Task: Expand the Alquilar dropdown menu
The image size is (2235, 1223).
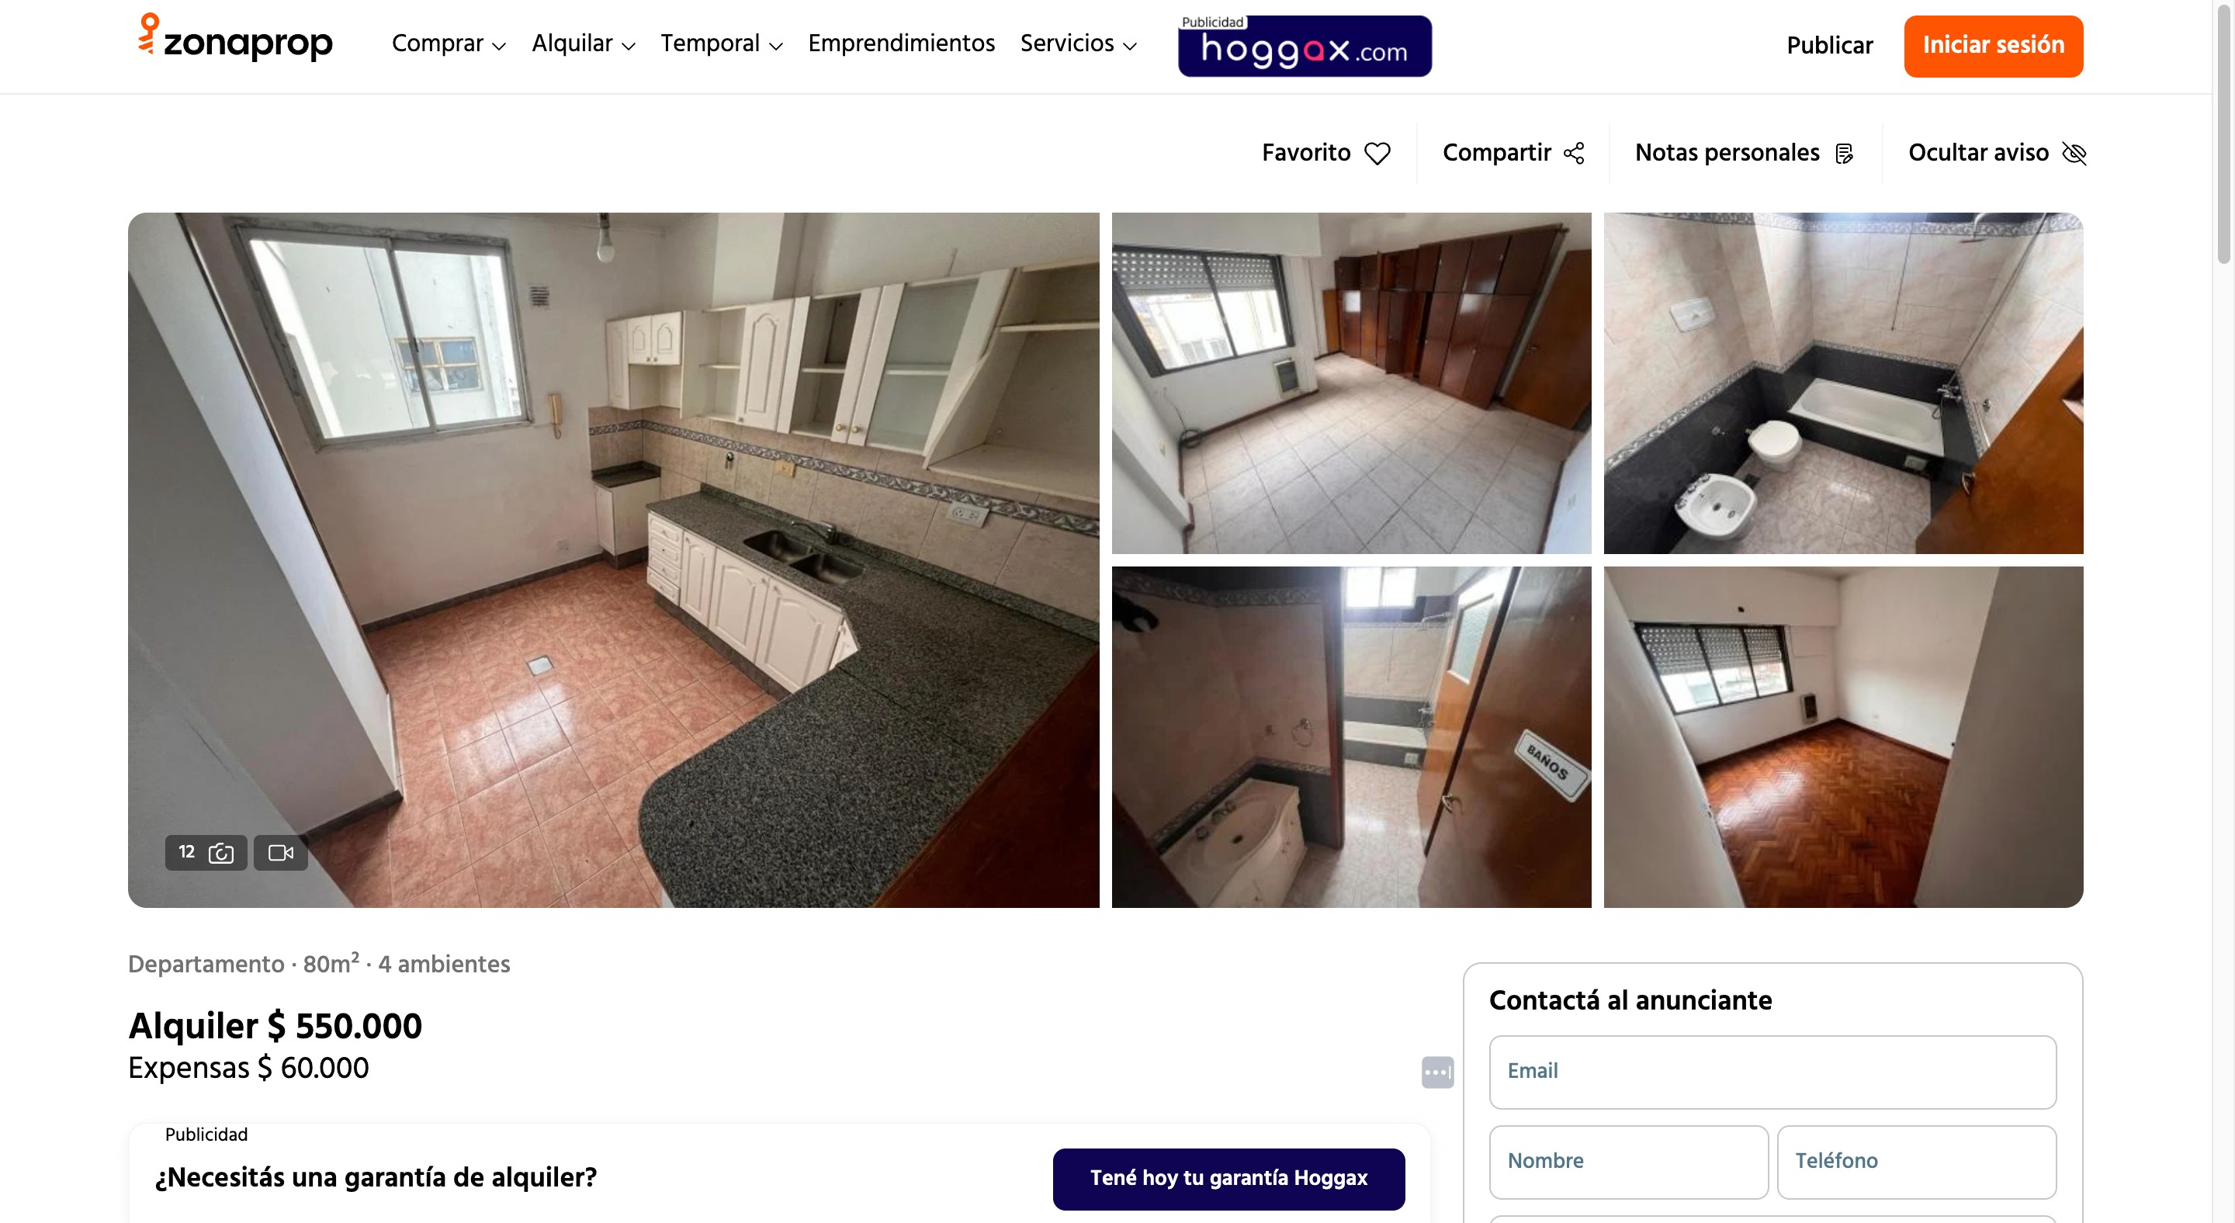Action: tap(583, 44)
